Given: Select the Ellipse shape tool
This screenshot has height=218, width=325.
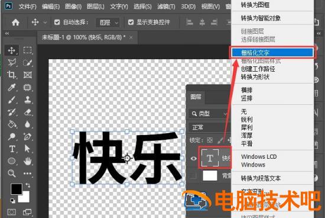Looking at the screenshot, I should tap(12, 161).
